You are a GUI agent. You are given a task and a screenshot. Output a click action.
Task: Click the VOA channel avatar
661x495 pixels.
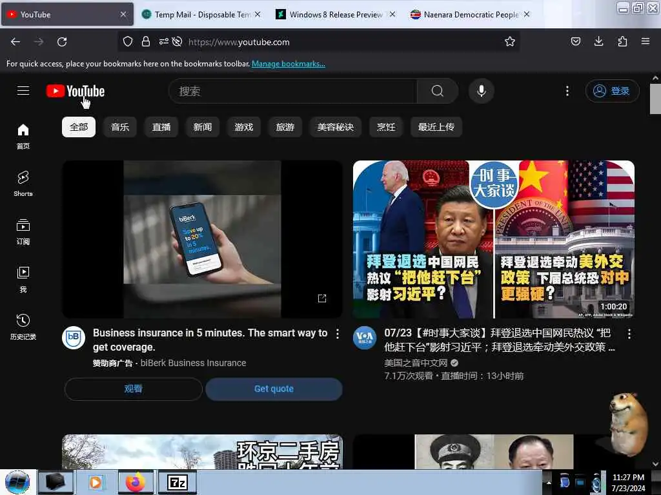coord(365,338)
